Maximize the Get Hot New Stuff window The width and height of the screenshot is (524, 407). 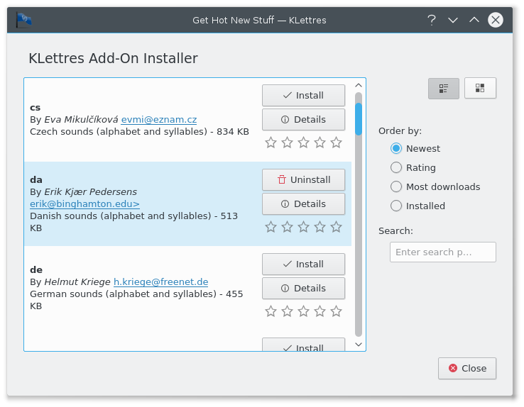[x=474, y=20]
